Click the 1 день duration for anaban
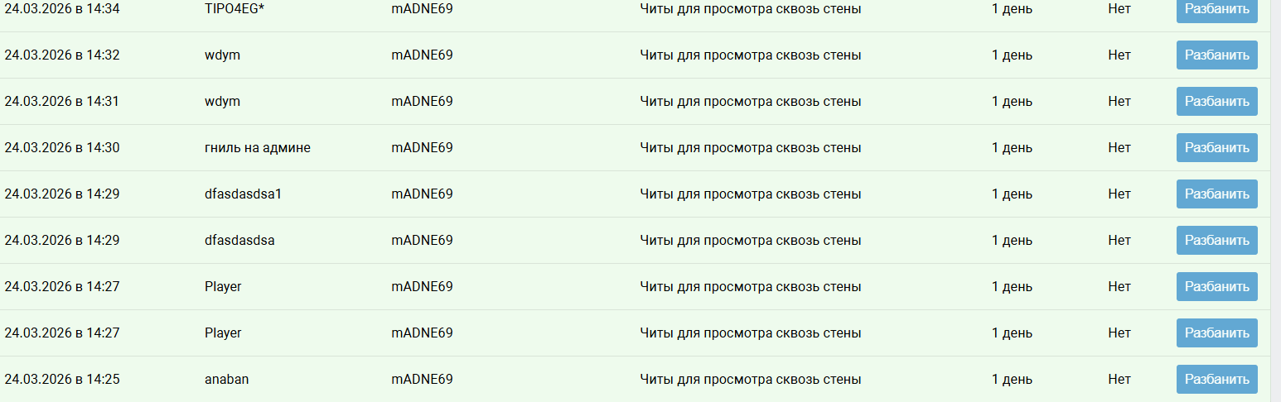The height and width of the screenshot is (402, 1281). point(1012,380)
